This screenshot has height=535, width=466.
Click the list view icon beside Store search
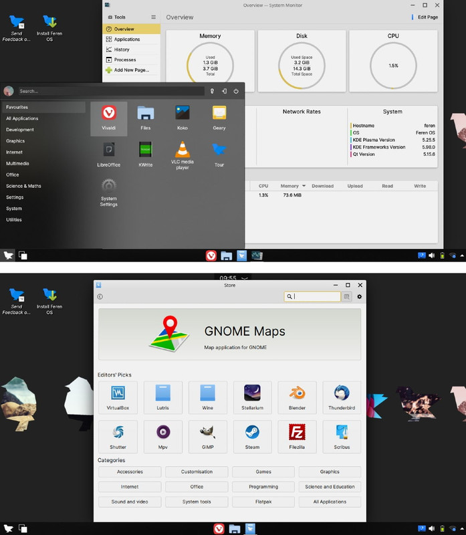point(346,296)
